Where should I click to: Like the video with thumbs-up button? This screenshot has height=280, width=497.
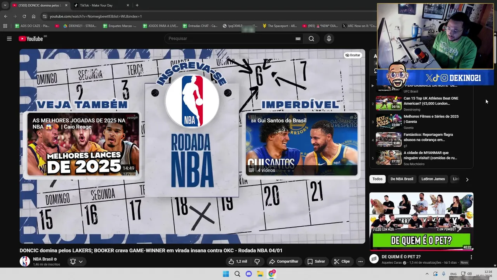(238, 261)
